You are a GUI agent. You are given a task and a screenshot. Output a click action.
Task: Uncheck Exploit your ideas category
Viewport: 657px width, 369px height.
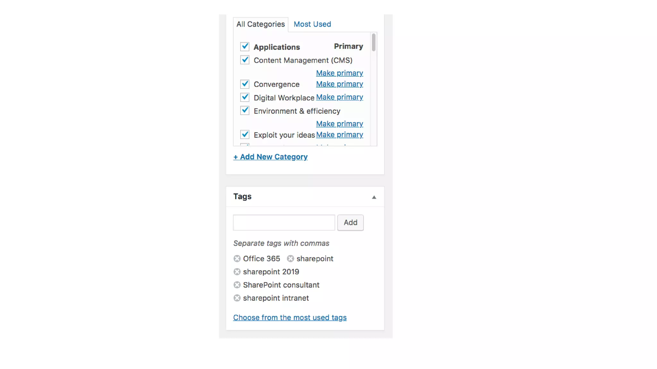click(245, 135)
